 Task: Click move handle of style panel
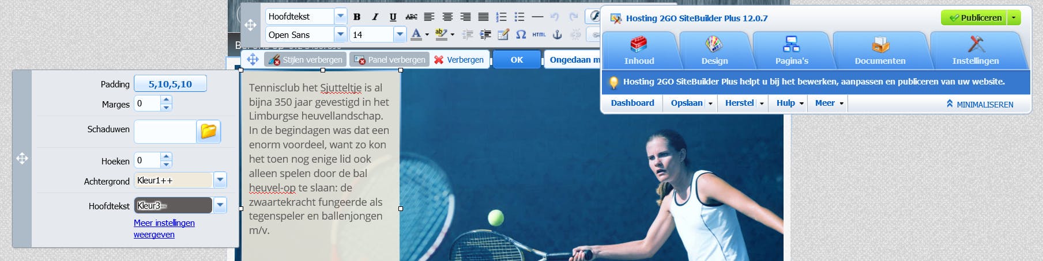22,158
